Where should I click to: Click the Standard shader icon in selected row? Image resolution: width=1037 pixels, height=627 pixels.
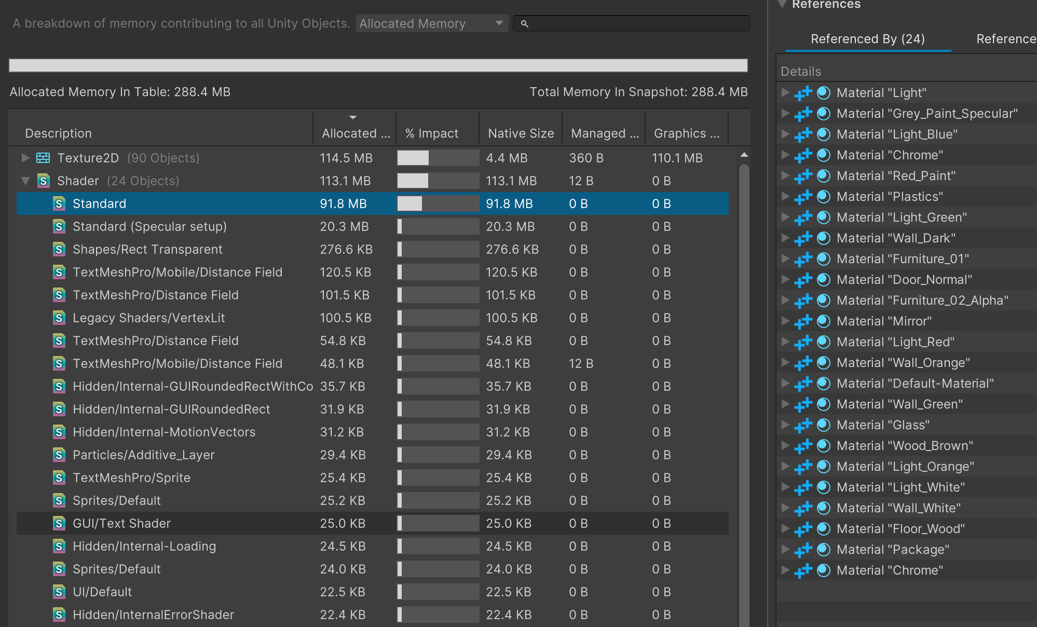tap(59, 203)
